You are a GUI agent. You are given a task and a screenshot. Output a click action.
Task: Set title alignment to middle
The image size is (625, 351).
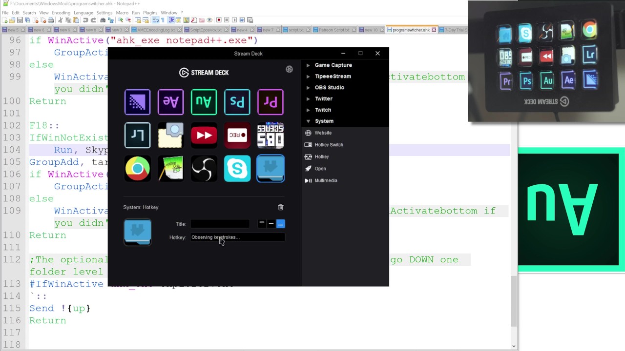pos(271,224)
